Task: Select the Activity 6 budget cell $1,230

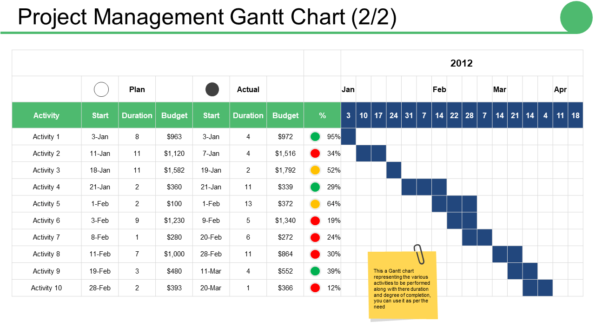Action: 174,221
